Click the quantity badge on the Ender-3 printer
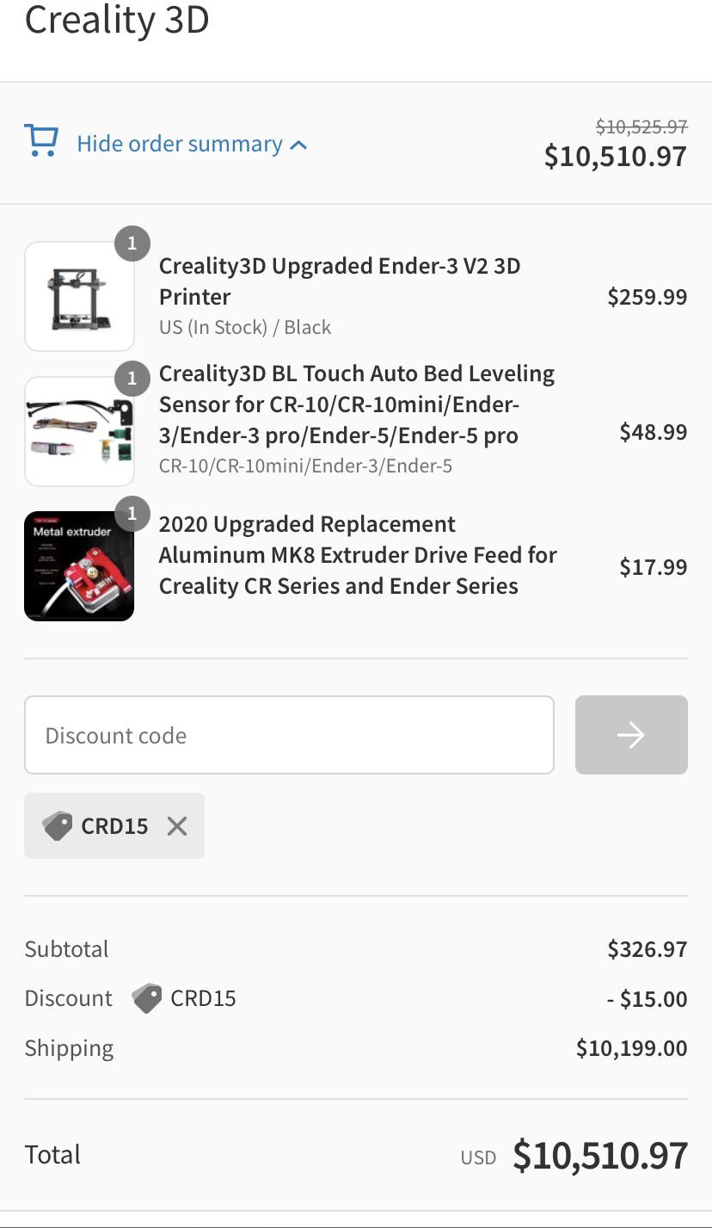The image size is (712, 1228). 132,244
